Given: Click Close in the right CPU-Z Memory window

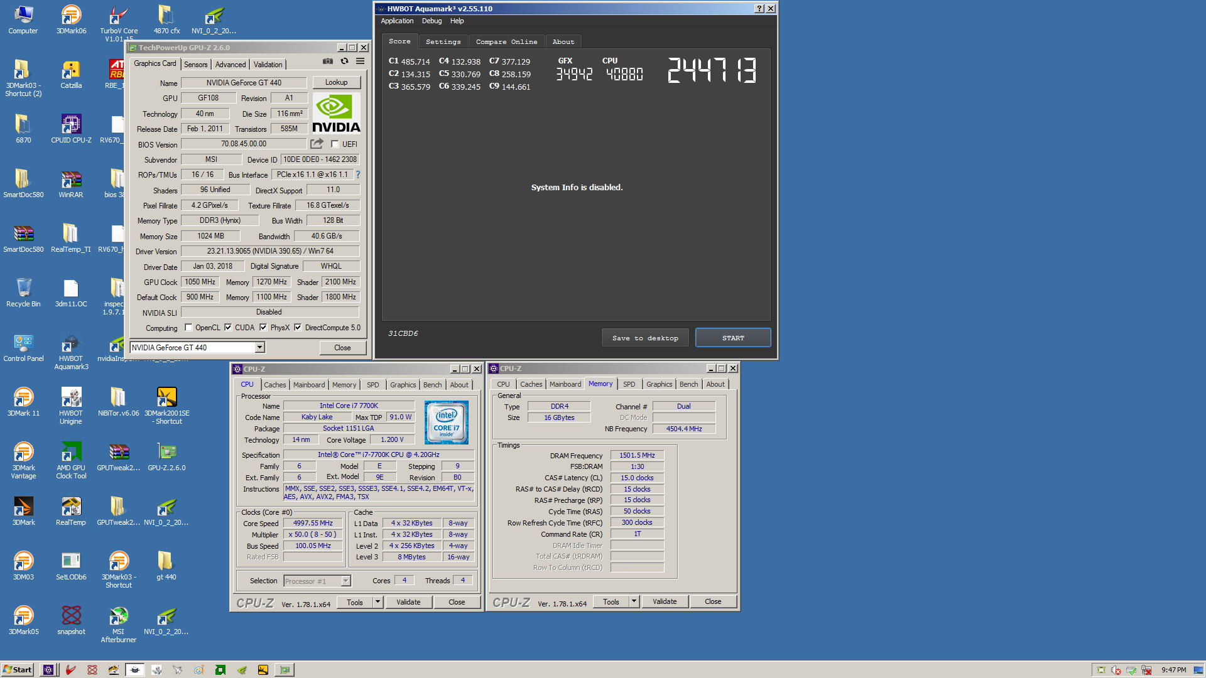Looking at the screenshot, I should [x=713, y=601].
